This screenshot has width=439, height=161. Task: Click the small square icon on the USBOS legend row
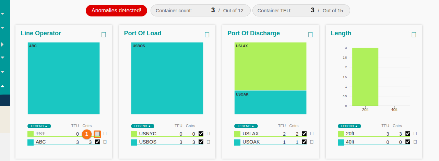coord(208,141)
